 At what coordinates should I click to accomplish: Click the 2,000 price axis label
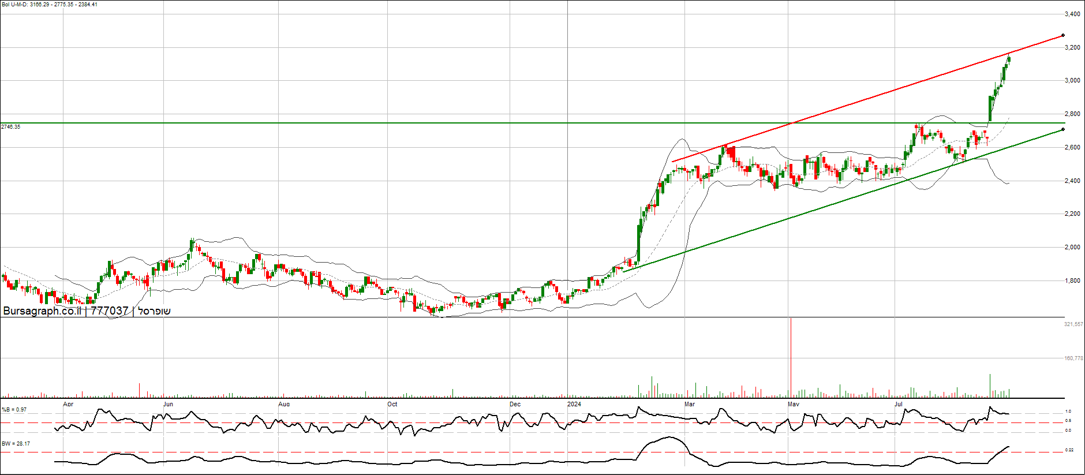pos(1072,247)
